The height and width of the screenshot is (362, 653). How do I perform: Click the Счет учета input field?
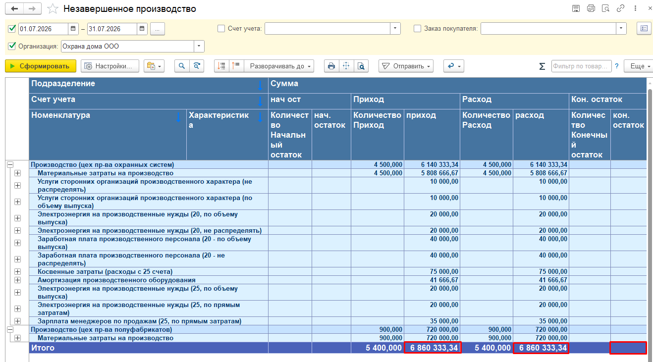point(327,29)
